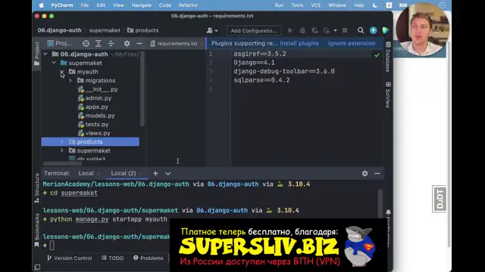
Task: Add a new terminal session with plus
Action: click(x=155, y=173)
